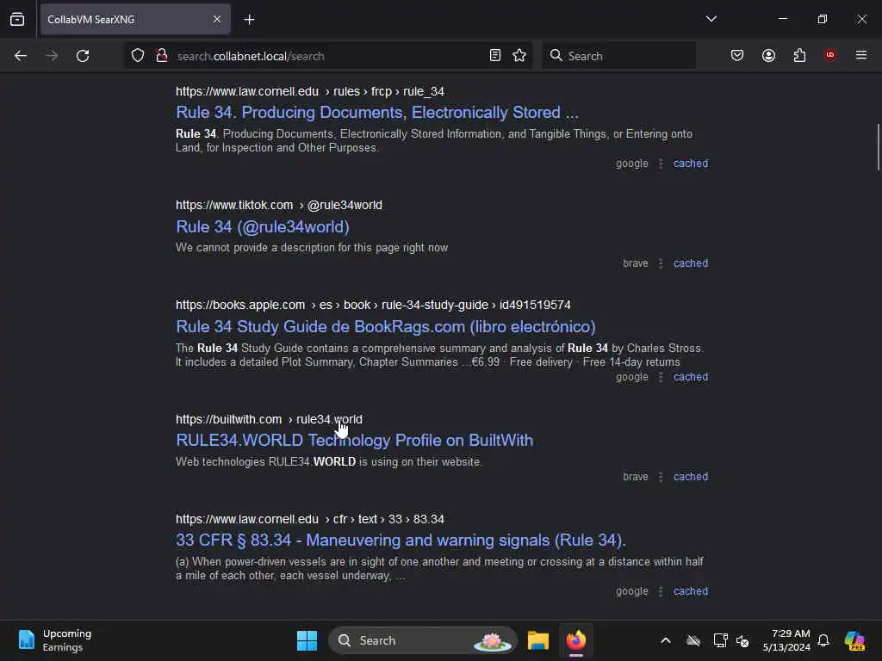Open Rule 34 Study Guide BookRags link

click(385, 326)
